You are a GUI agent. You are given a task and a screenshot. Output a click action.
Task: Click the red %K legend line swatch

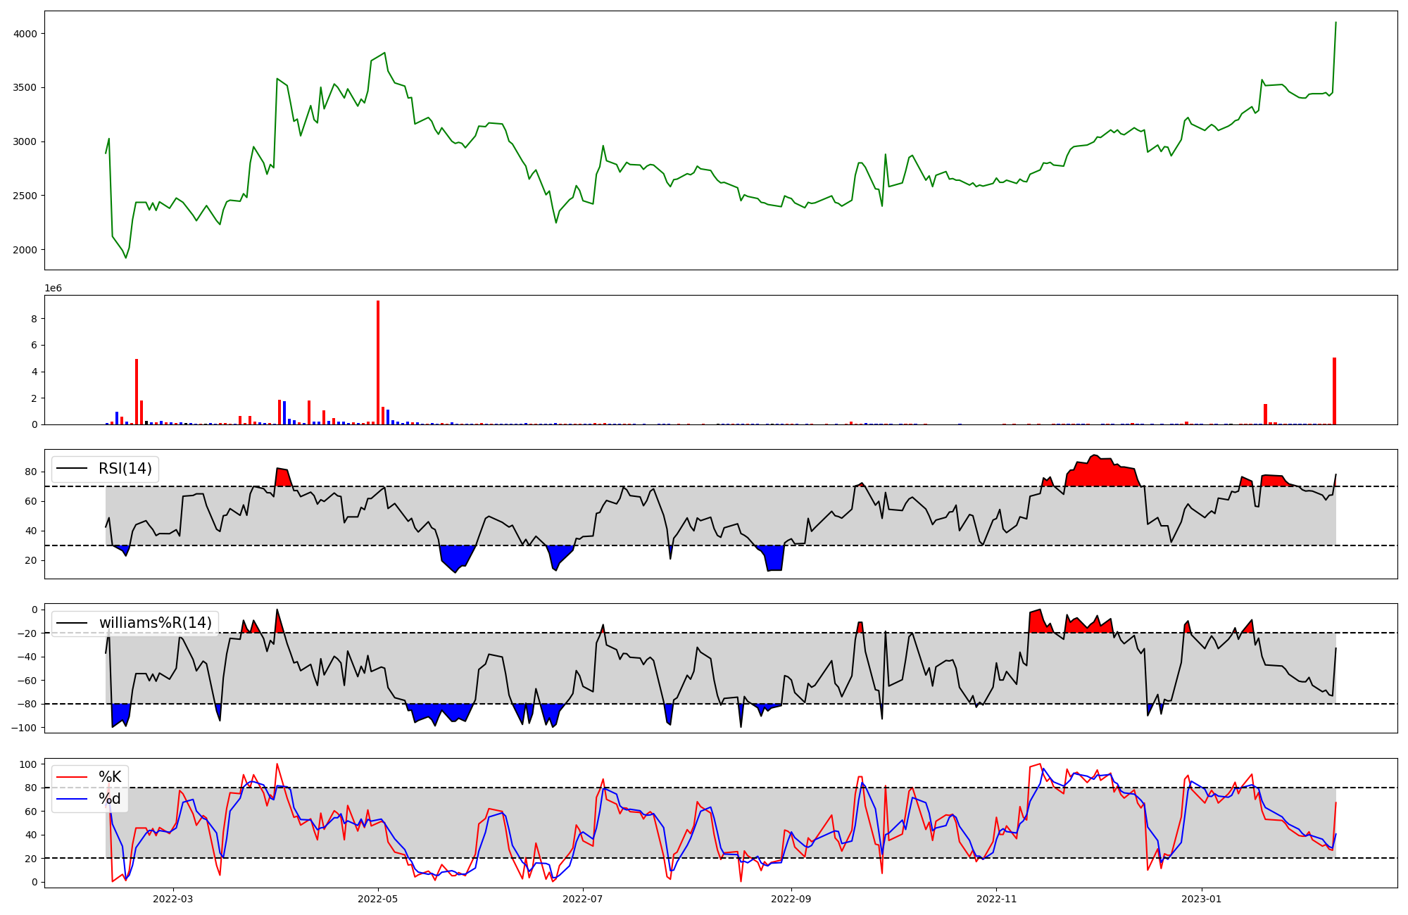pos(72,777)
